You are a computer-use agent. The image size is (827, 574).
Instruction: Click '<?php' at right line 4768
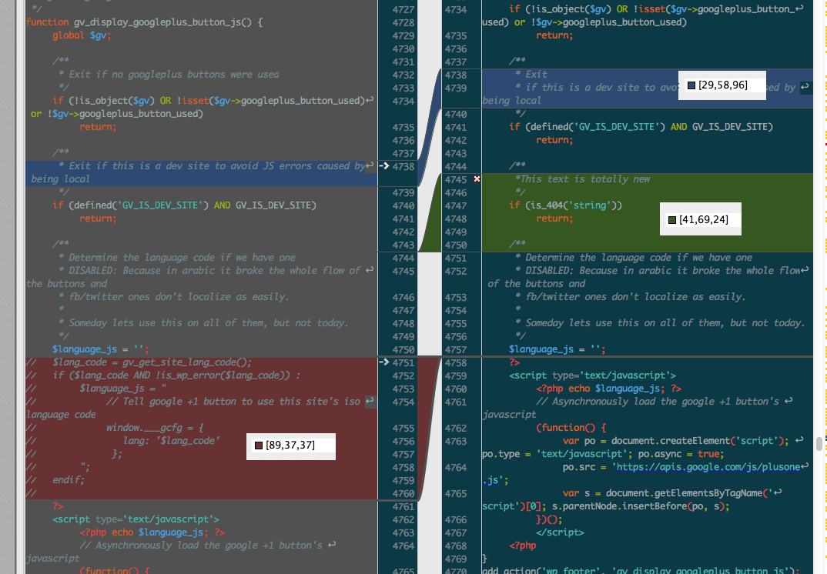coord(522,546)
